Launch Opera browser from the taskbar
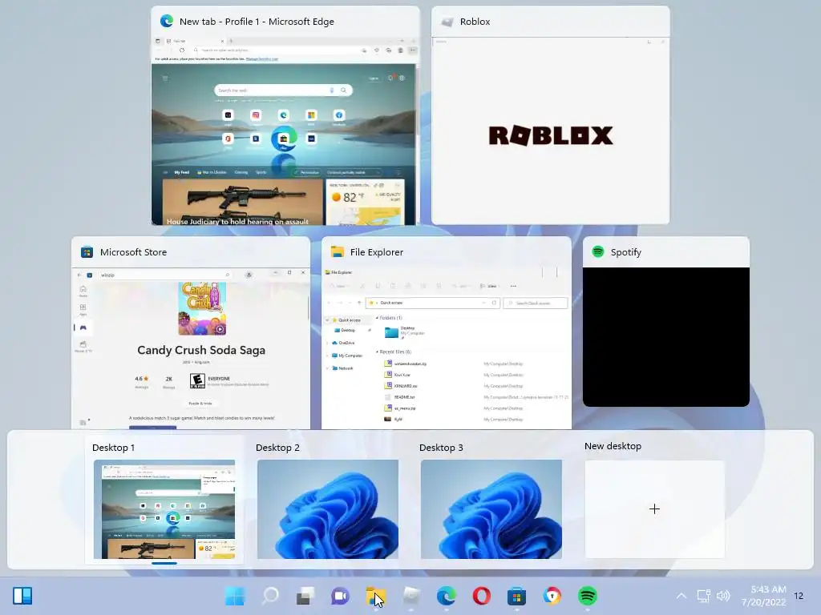This screenshot has height=615, width=821. [481, 596]
